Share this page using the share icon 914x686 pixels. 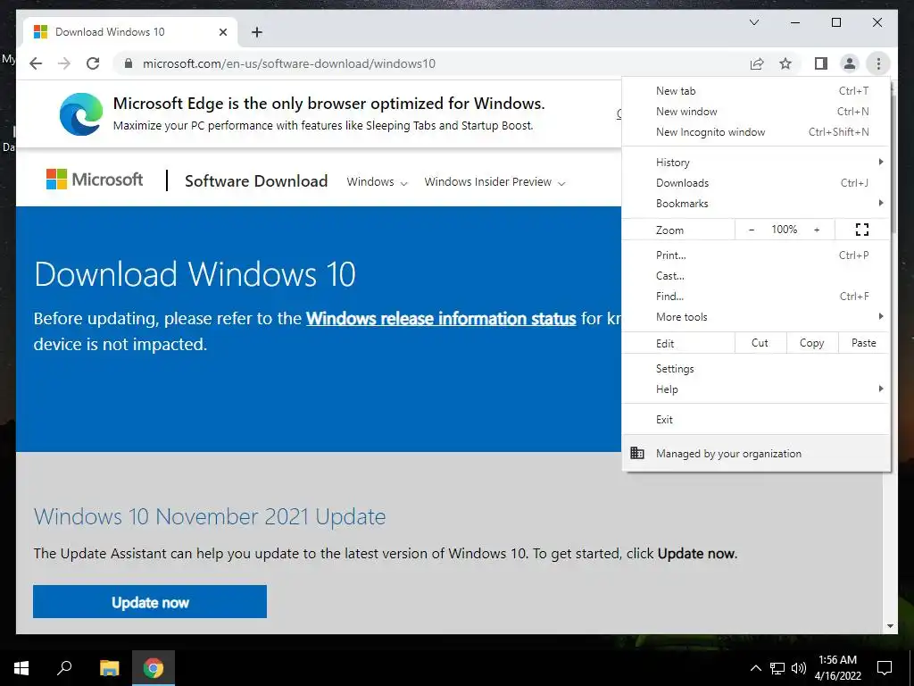tap(757, 63)
